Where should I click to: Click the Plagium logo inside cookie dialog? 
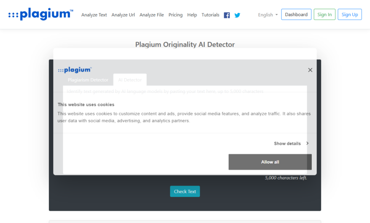coord(75,70)
